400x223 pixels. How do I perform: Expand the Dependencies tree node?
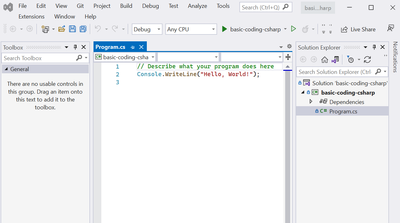coord(311,101)
